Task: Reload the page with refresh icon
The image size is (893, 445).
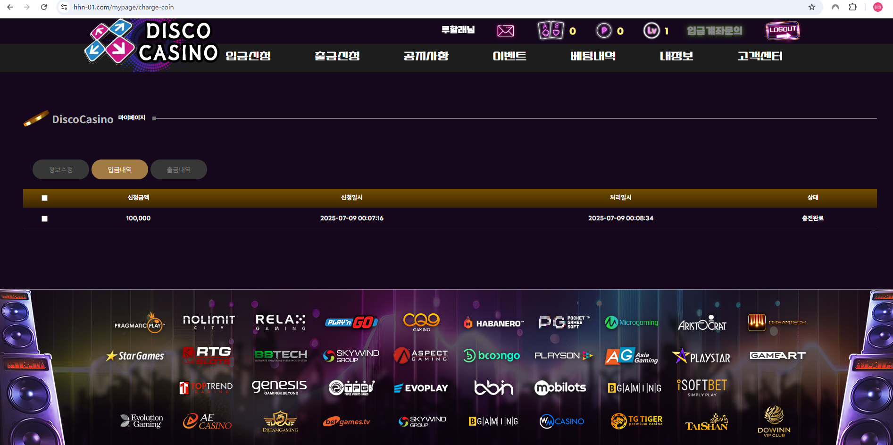Action: coord(44,7)
